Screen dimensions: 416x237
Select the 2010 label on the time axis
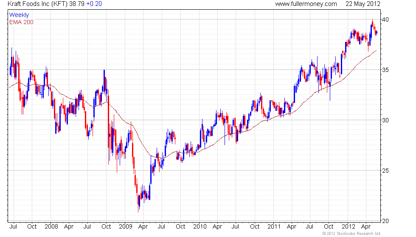(200, 227)
